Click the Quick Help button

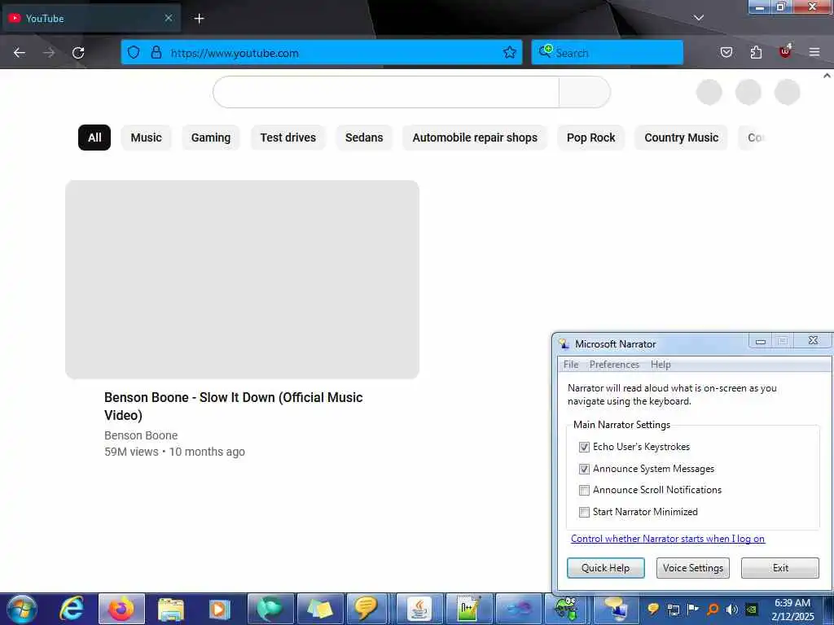pos(605,567)
